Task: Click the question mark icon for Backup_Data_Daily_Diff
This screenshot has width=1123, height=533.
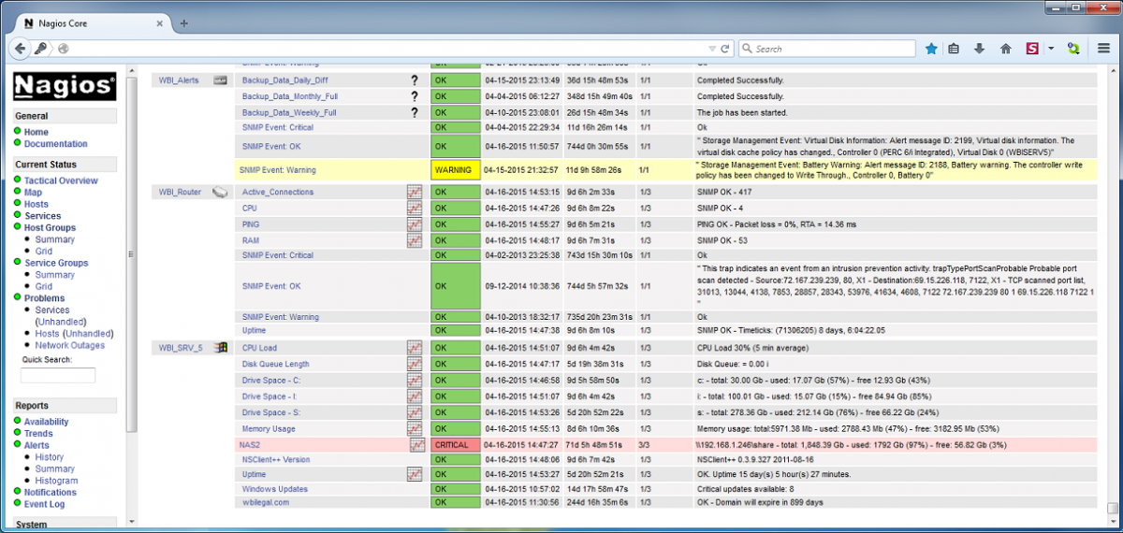Action: [x=415, y=80]
